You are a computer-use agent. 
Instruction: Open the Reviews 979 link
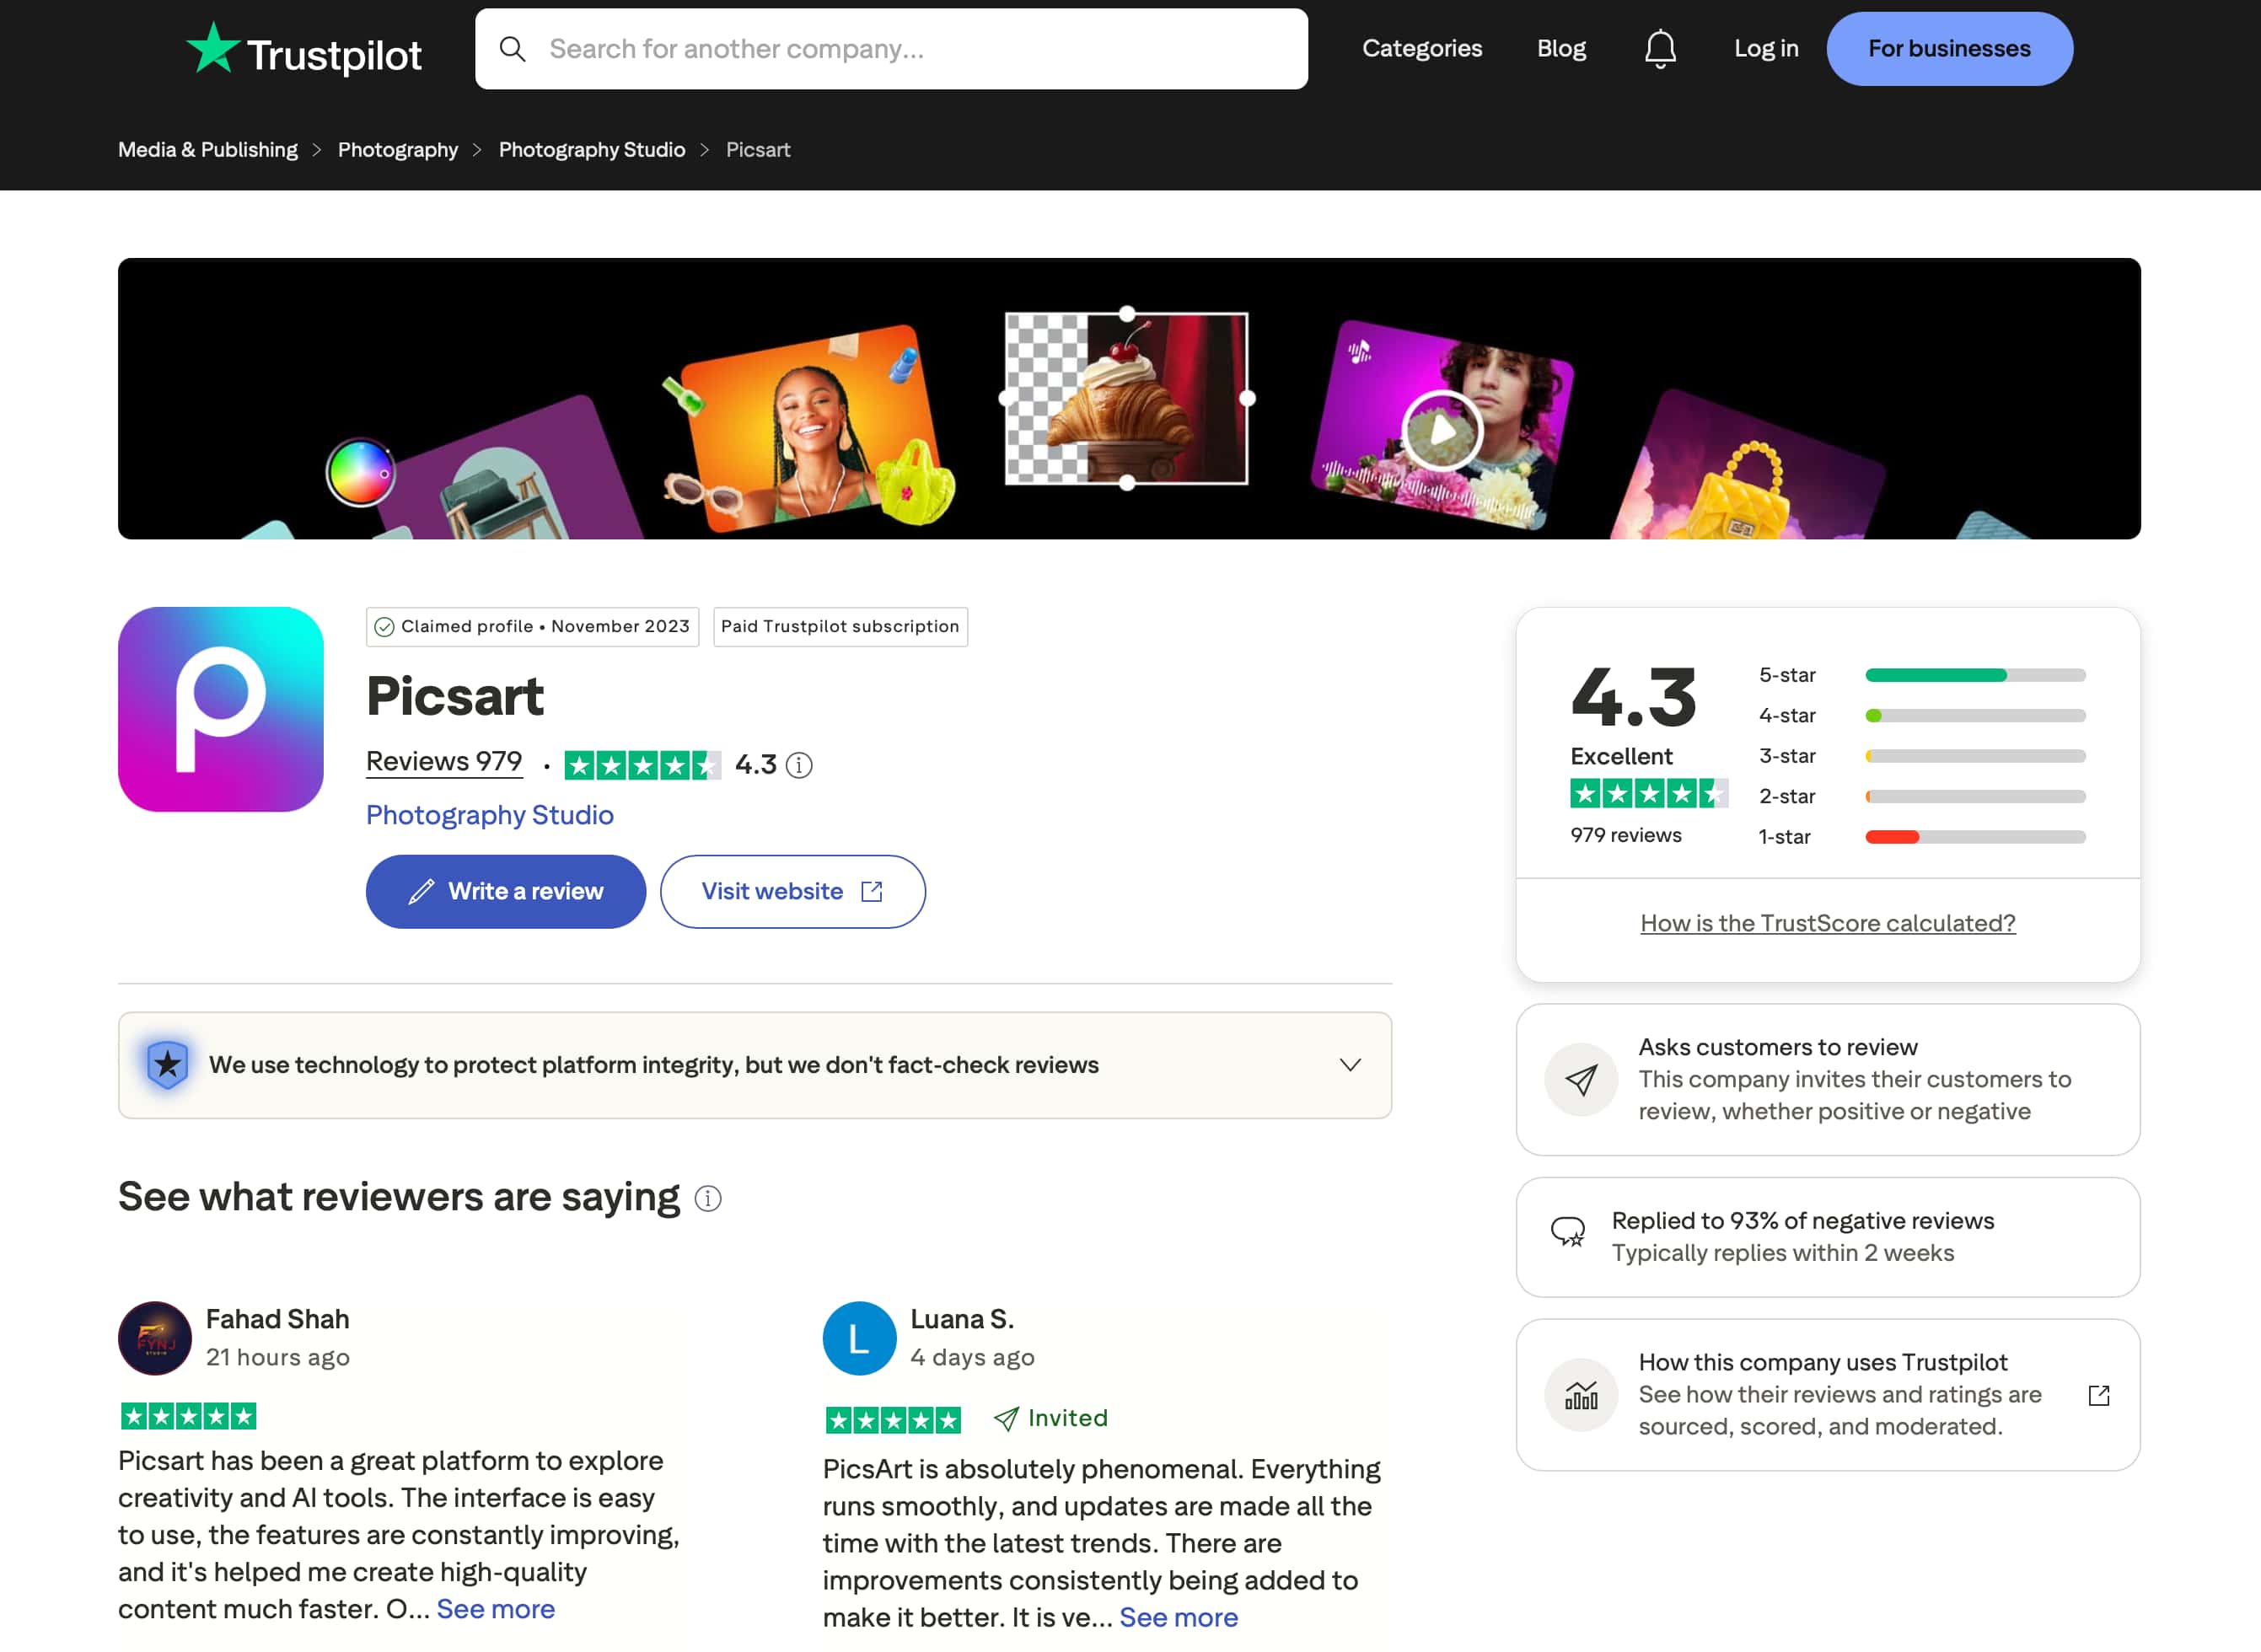tap(444, 762)
